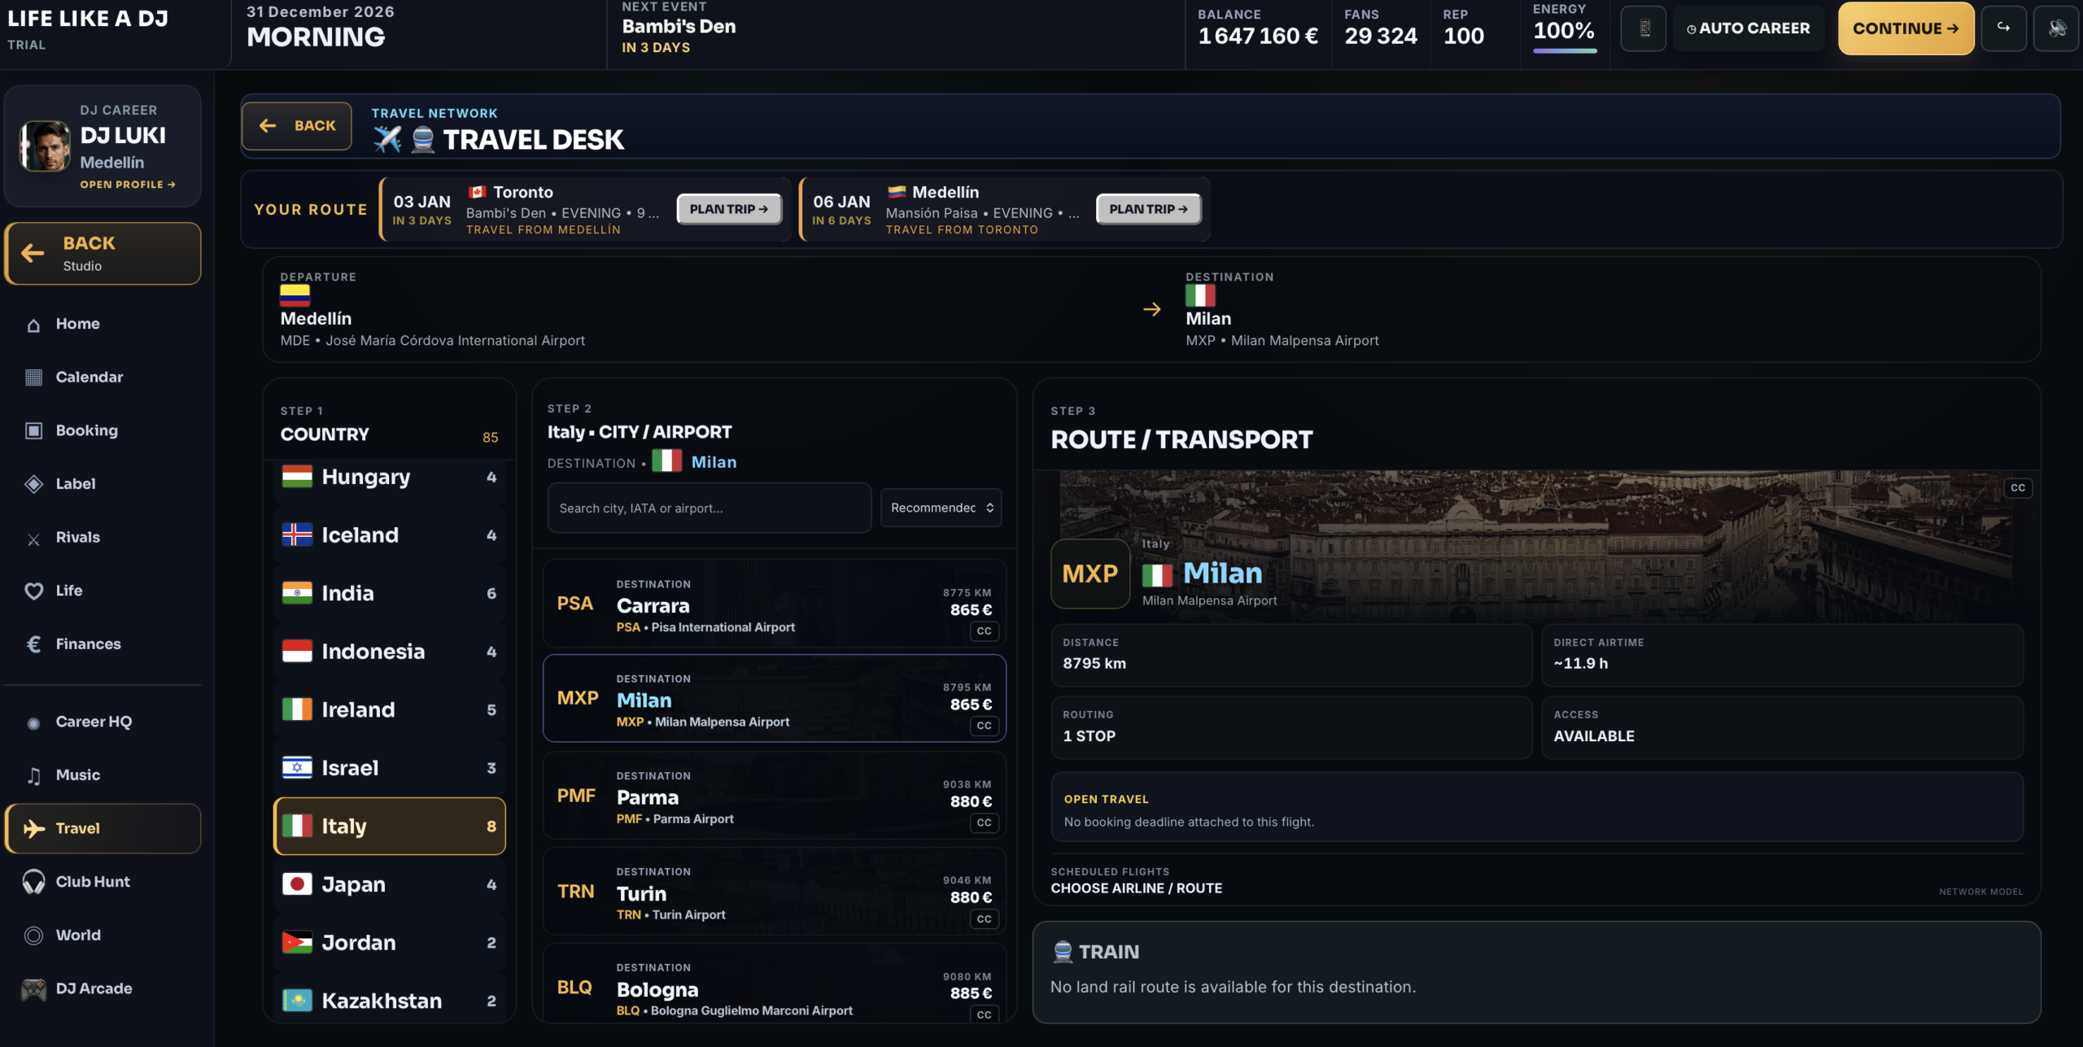Click the CC badge on Milan photo

click(2018, 488)
